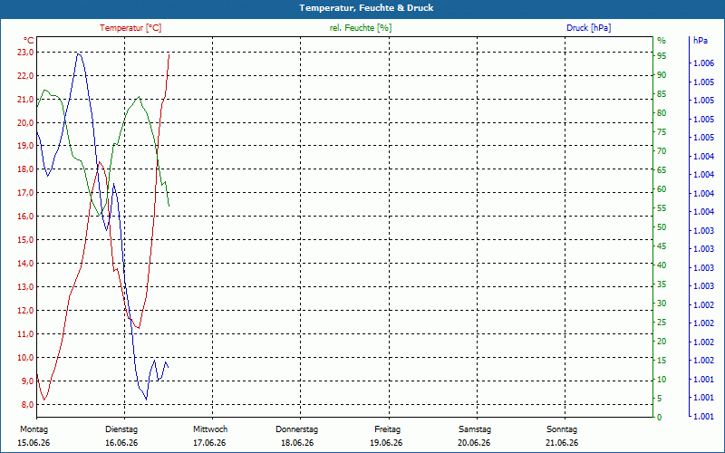The image size is (725, 453).
Task: Click the 70 tick on humidity axis
Action: click(x=662, y=151)
